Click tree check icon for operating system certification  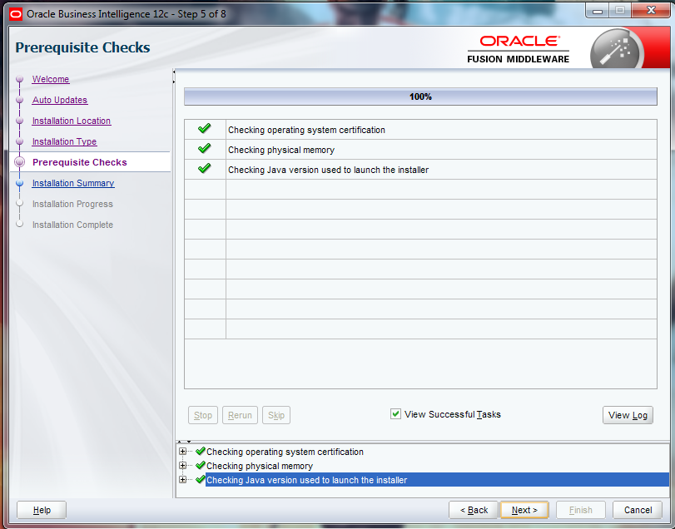[x=201, y=451]
